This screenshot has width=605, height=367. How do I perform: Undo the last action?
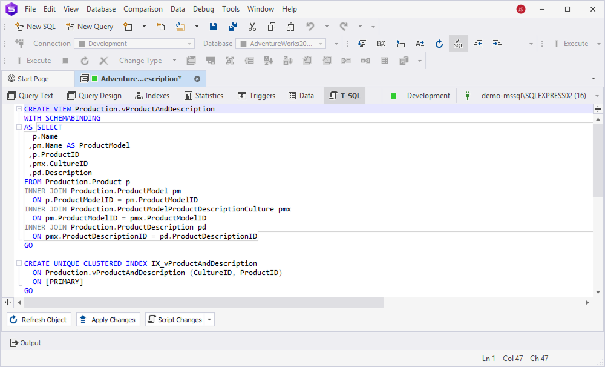tap(310, 27)
